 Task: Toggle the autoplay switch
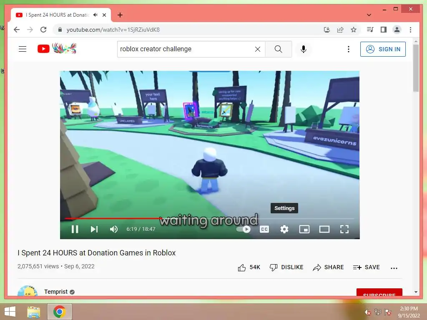[x=244, y=229]
